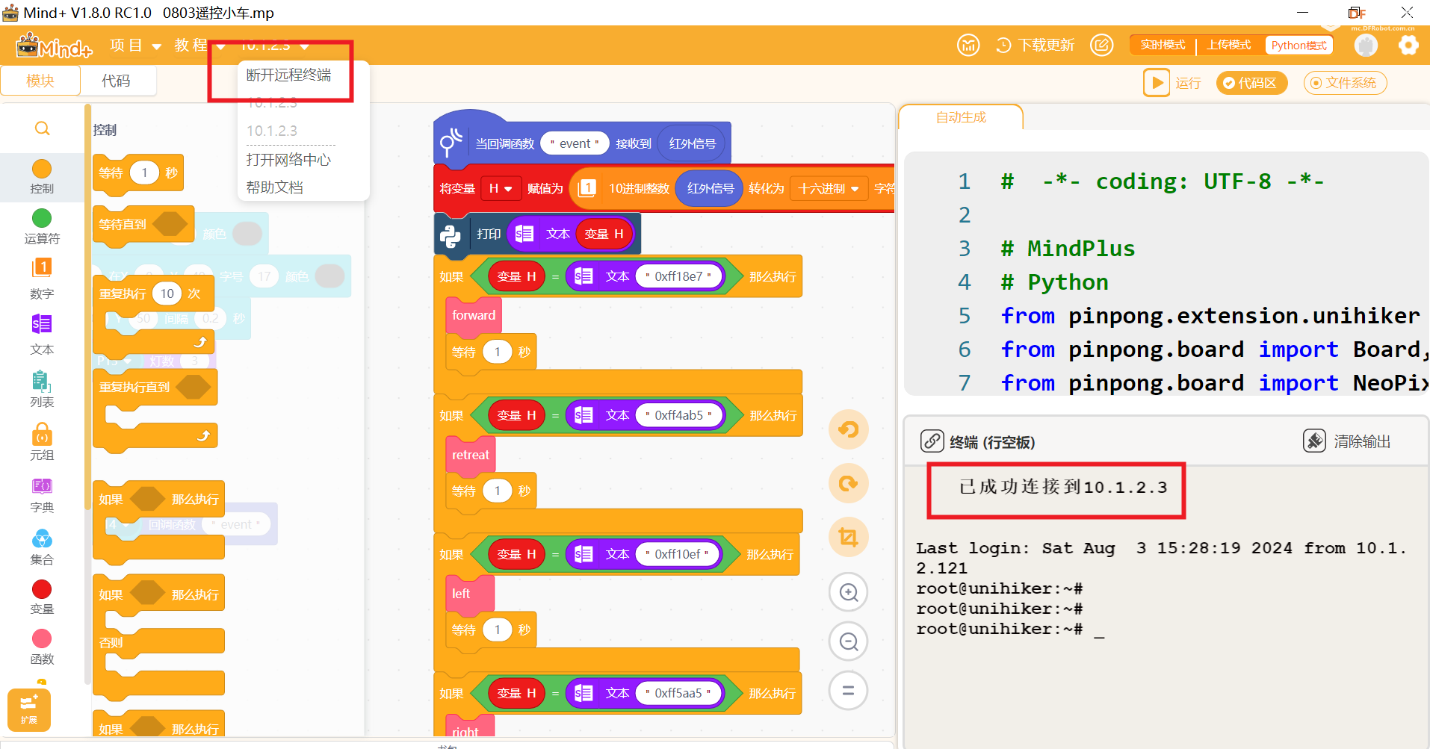Clear terminal output with 清除输出
1430x749 pixels.
point(1347,441)
